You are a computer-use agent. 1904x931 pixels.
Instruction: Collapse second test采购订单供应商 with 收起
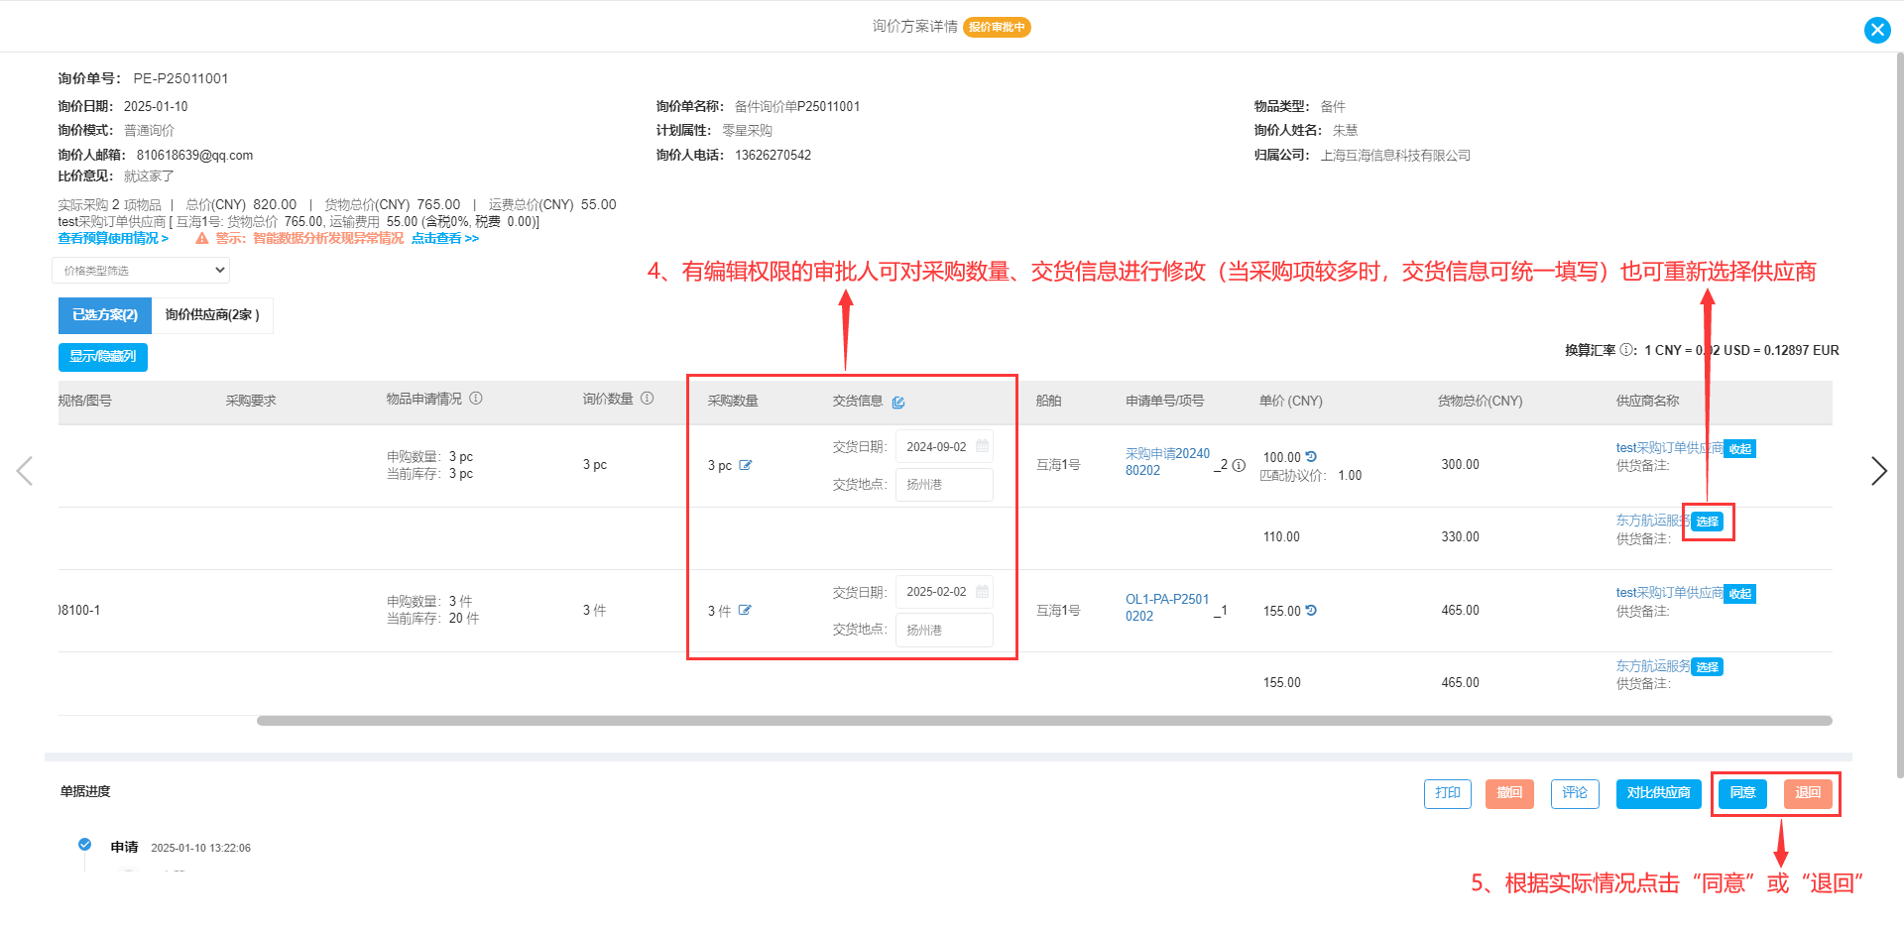click(1739, 594)
